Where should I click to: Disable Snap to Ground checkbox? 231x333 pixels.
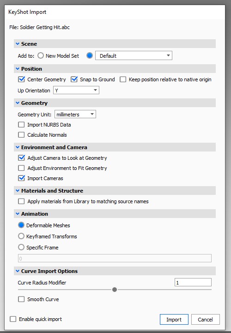coord(74,79)
